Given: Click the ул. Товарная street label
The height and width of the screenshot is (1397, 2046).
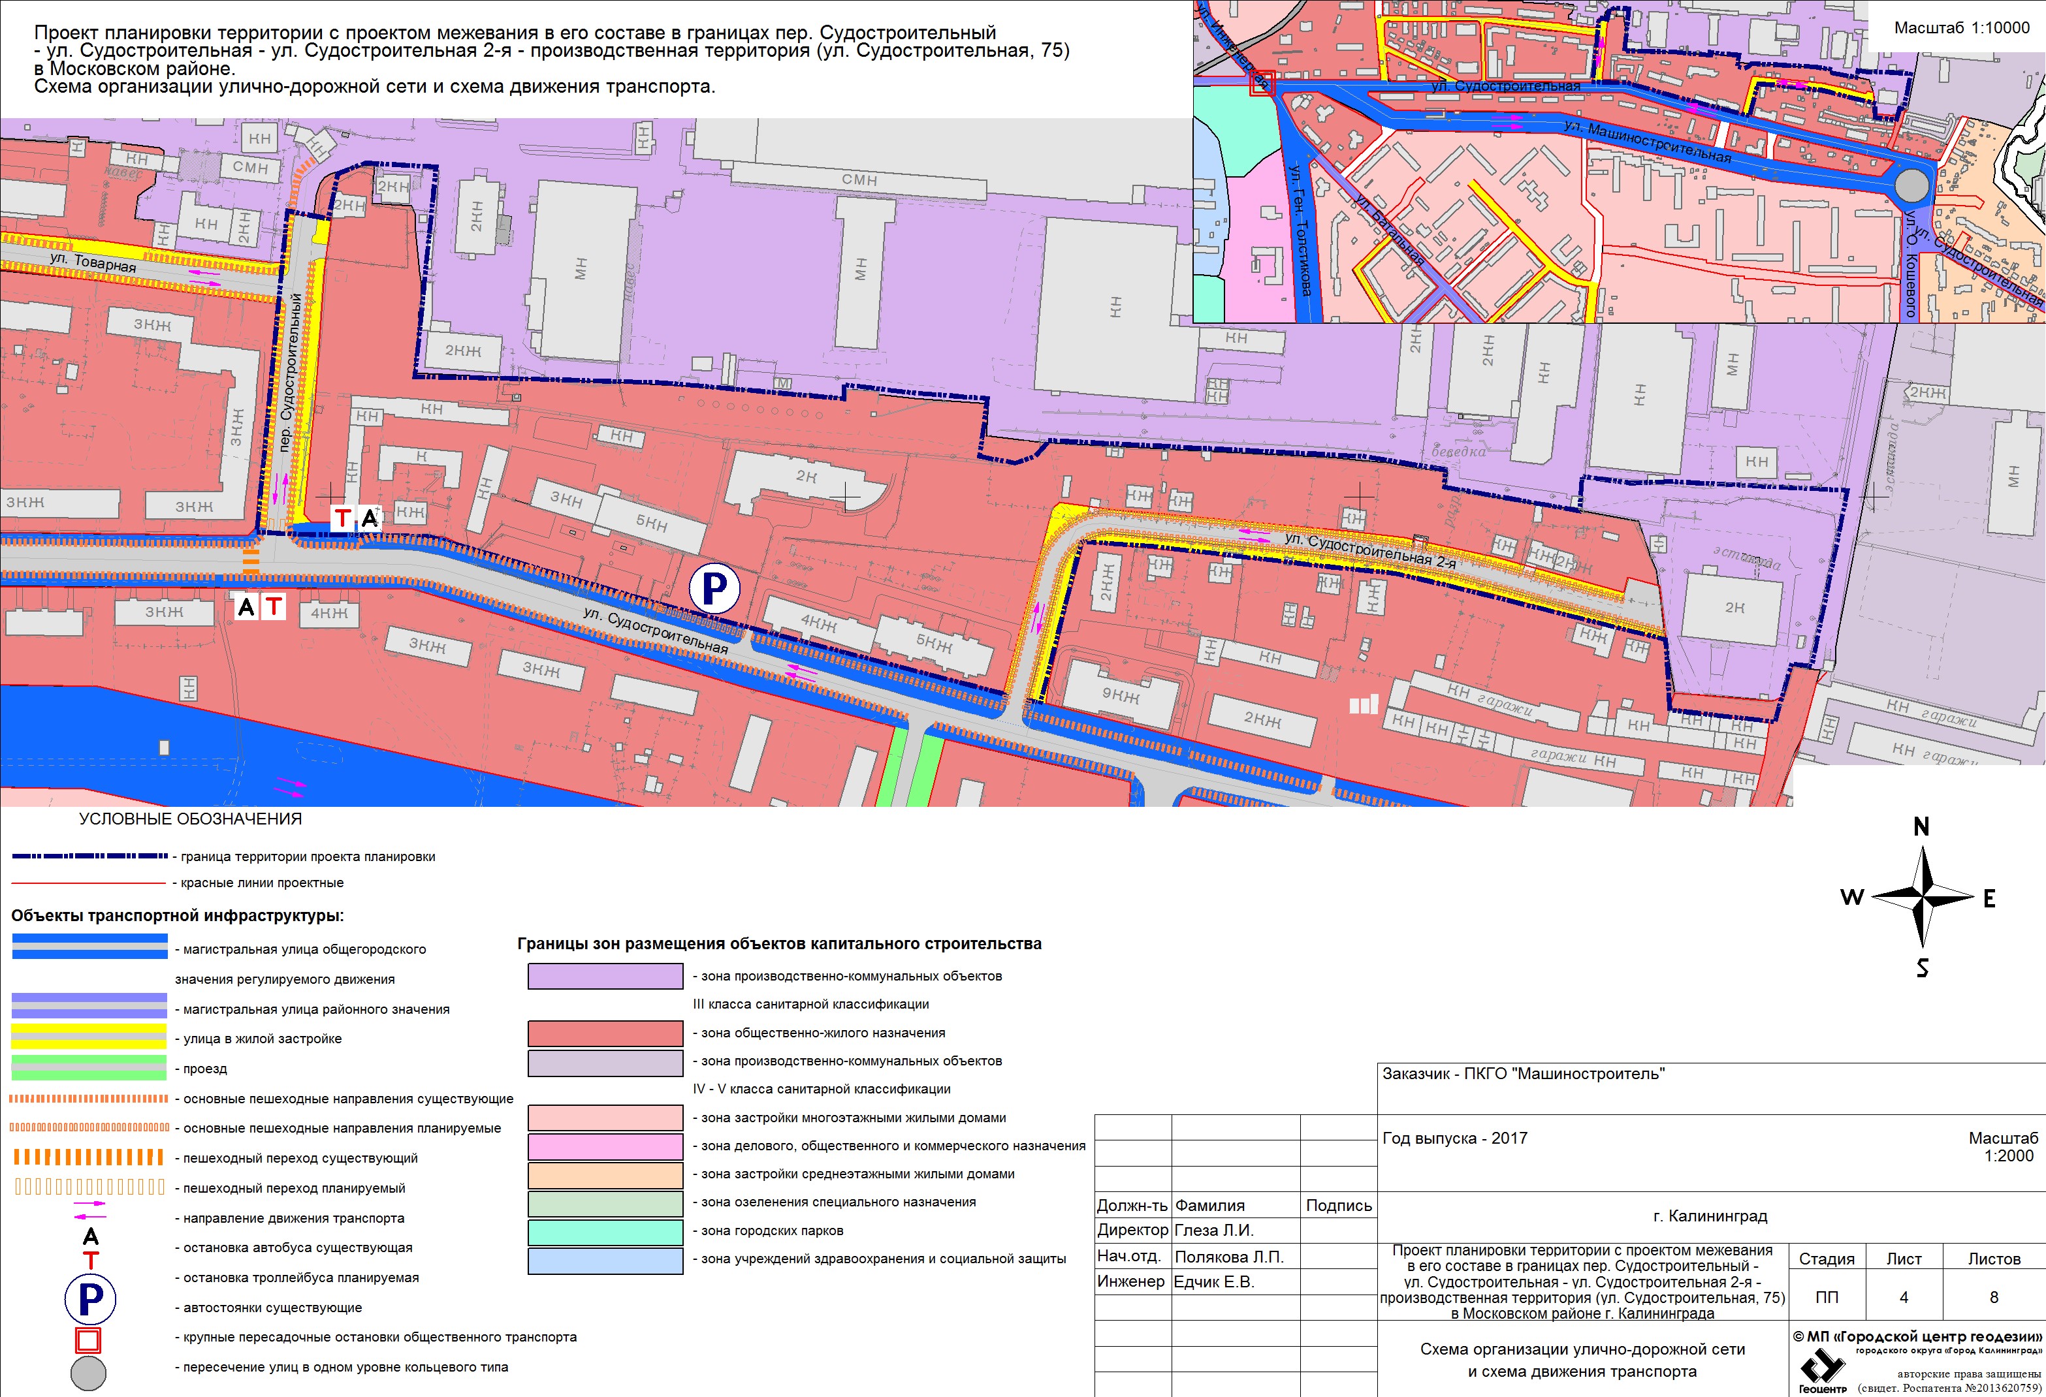Looking at the screenshot, I should point(93,262).
